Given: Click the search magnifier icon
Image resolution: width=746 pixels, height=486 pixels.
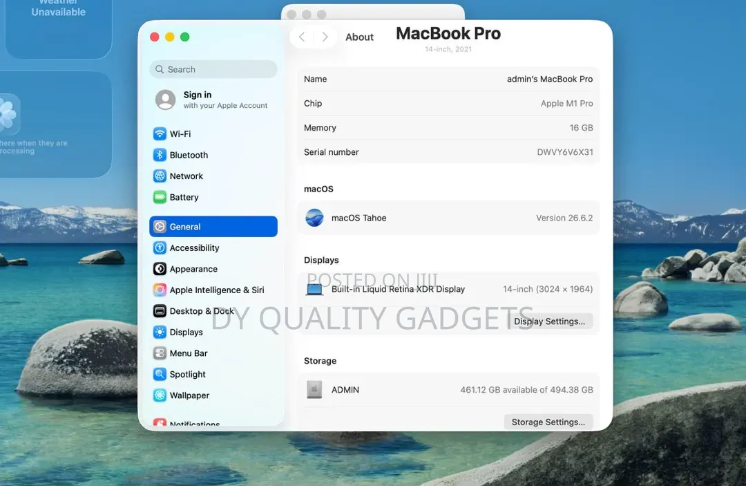Looking at the screenshot, I should pyautogui.click(x=160, y=70).
